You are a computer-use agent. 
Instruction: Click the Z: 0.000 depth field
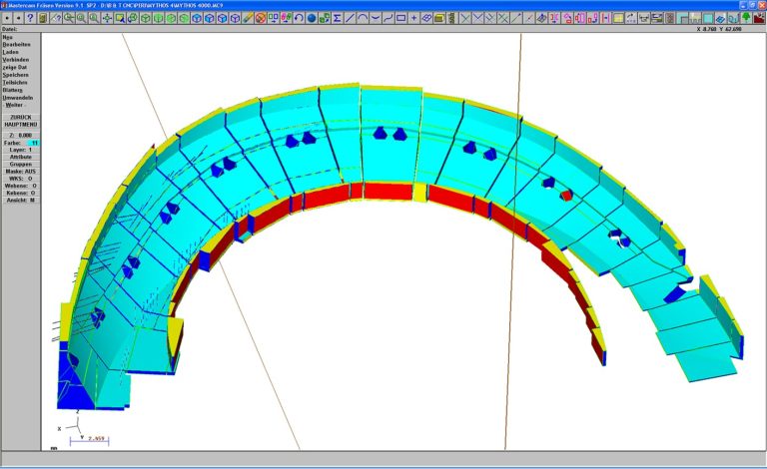click(x=21, y=134)
